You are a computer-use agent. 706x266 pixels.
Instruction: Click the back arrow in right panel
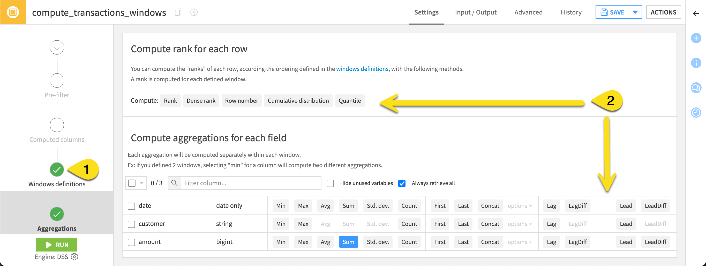[696, 13]
